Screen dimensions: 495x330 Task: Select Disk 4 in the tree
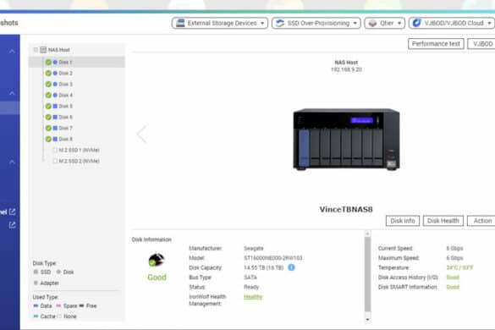click(x=65, y=95)
